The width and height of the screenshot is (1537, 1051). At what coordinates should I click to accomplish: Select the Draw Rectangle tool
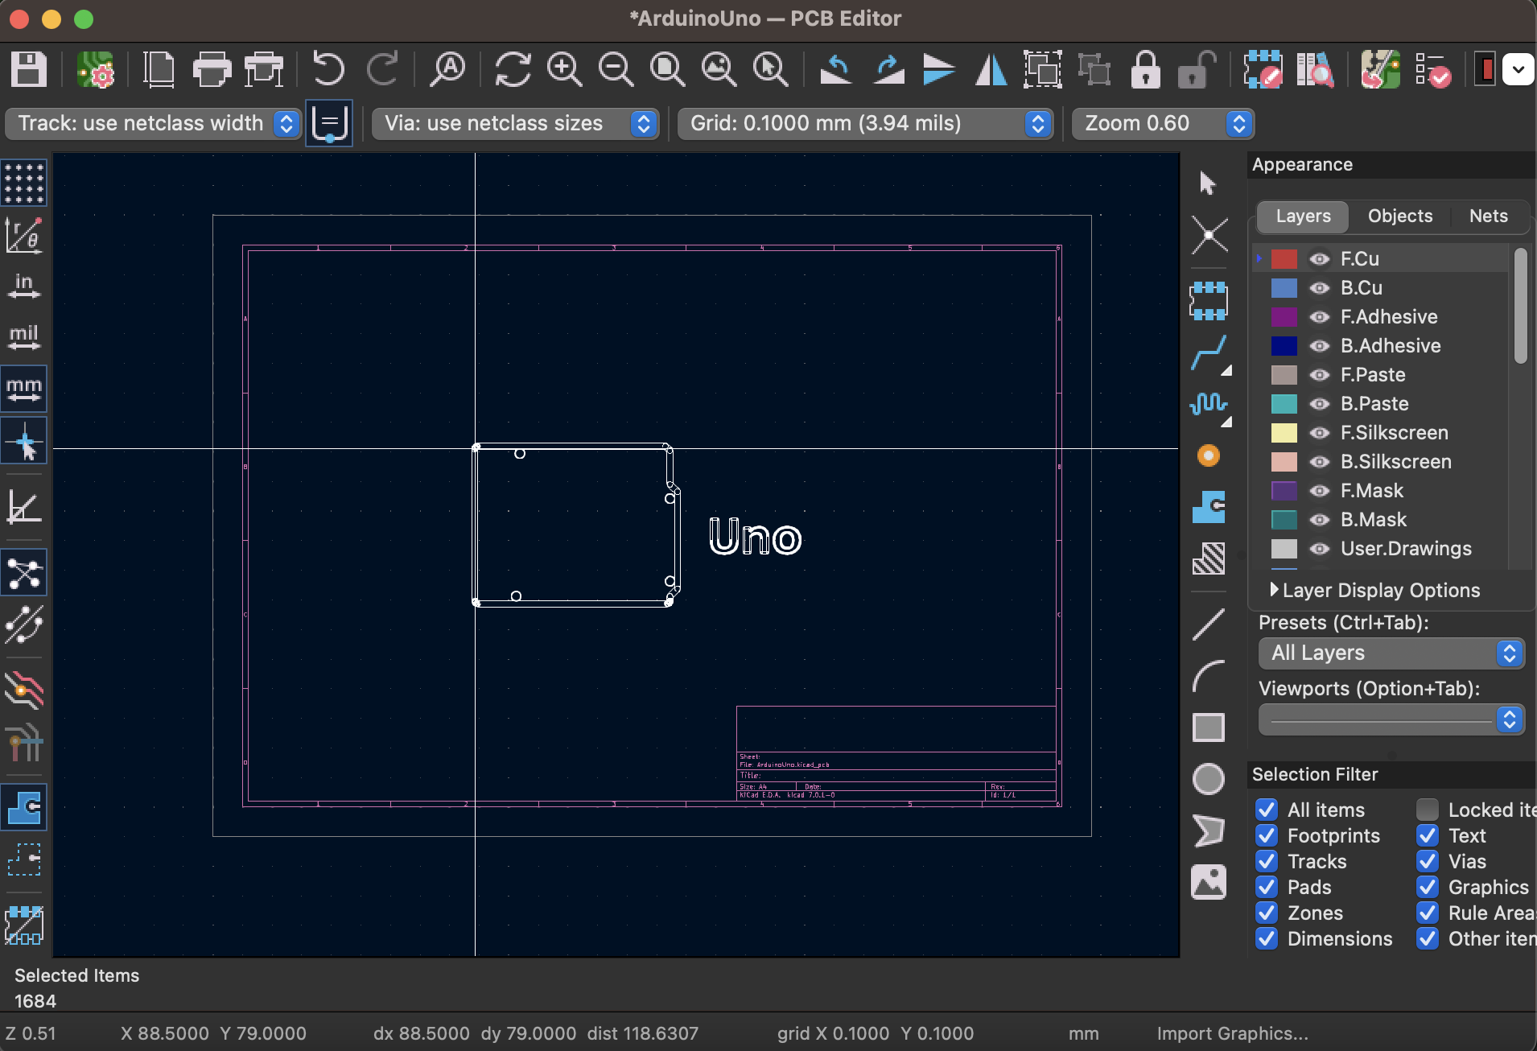point(1209,727)
